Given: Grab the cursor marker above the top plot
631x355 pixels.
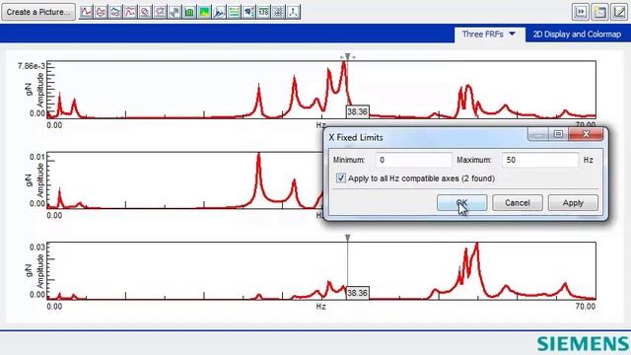Looking at the screenshot, I should [347, 57].
